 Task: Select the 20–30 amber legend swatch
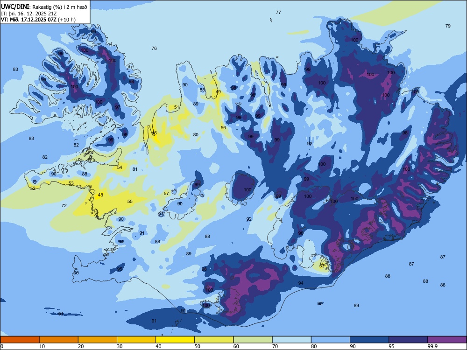click(98, 340)
